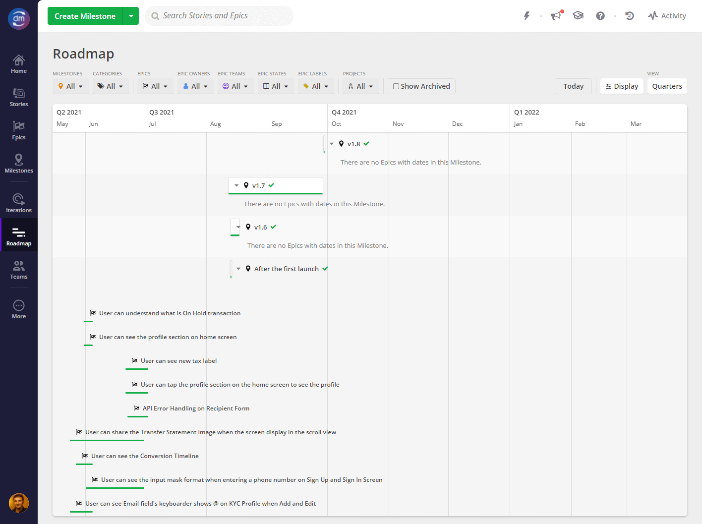Collapse the v1.7 milestone row
The width and height of the screenshot is (702, 524).
(236, 185)
